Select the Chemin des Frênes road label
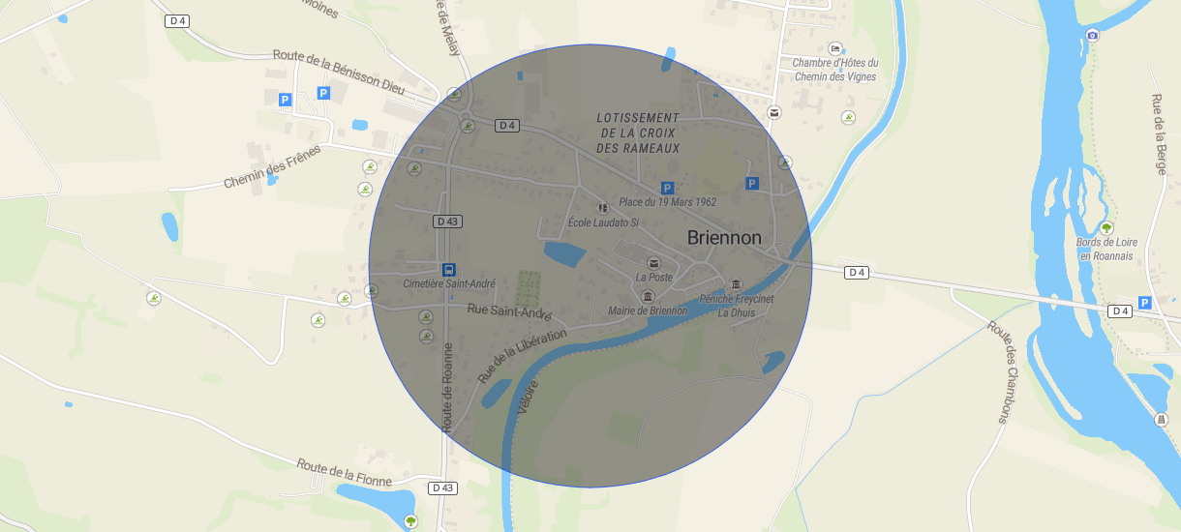The width and height of the screenshot is (1181, 532). point(271,167)
